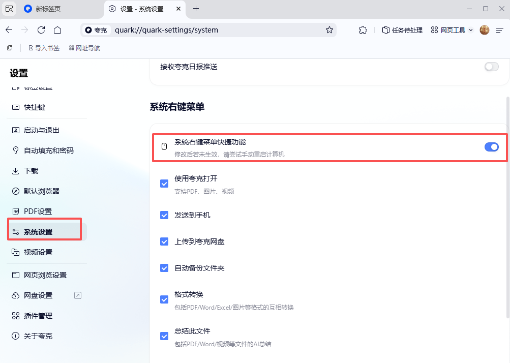Uncheck 总结此文件 checkbox
Screen dimensions: 510x363
click(164, 337)
